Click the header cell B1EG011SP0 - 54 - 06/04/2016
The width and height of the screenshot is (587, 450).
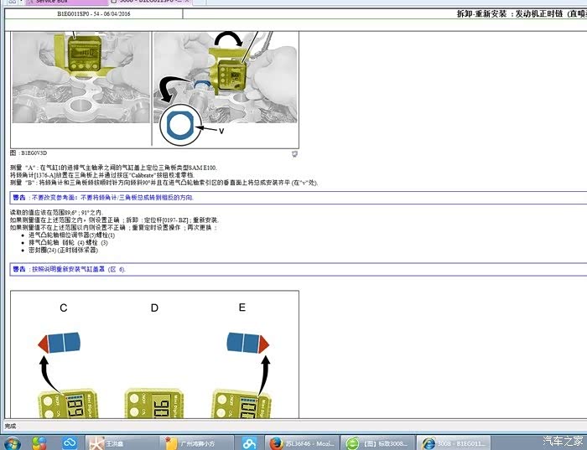[94, 15]
